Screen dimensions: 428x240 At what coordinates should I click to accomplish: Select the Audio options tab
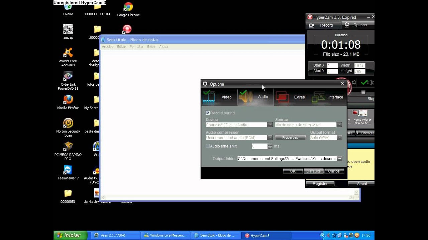click(x=255, y=97)
